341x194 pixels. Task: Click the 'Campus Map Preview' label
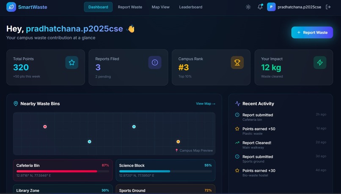196,151
